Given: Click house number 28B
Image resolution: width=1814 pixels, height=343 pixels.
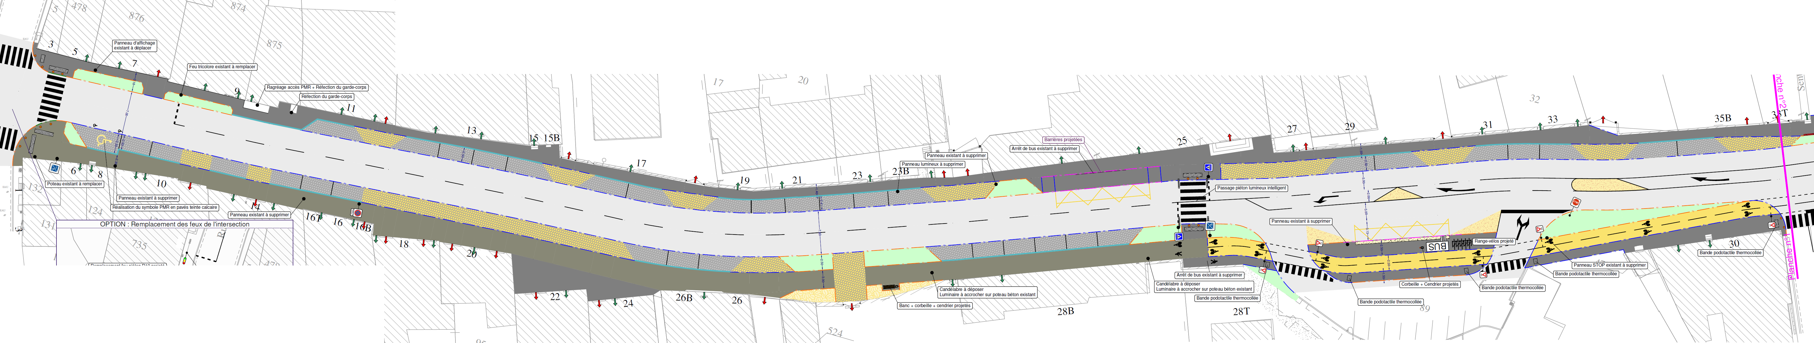Looking at the screenshot, I should tap(1066, 311).
